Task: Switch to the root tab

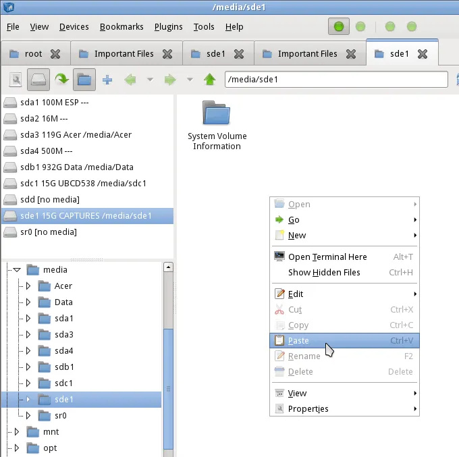Action: (33, 54)
